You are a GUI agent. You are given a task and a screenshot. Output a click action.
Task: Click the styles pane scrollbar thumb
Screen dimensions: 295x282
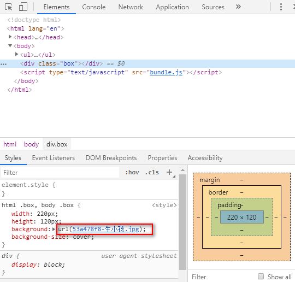click(182, 222)
